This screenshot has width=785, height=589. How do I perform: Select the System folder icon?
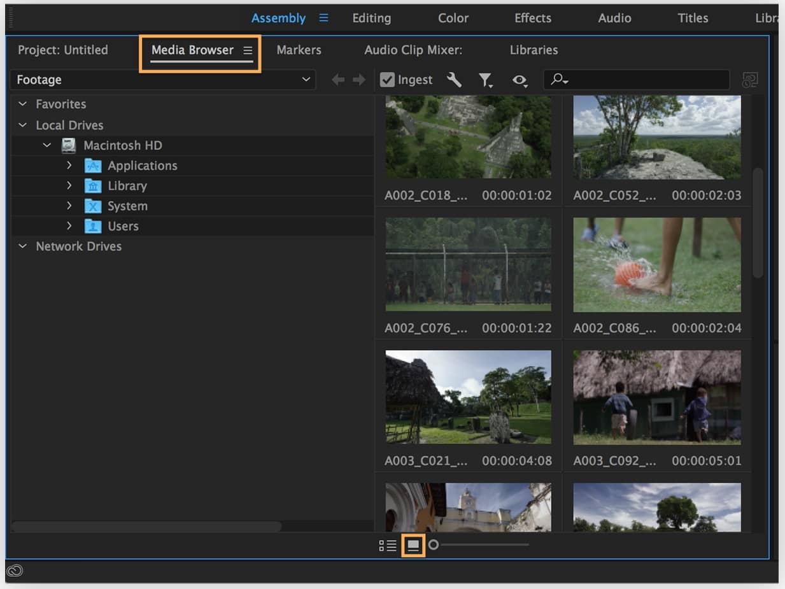click(93, 206)
